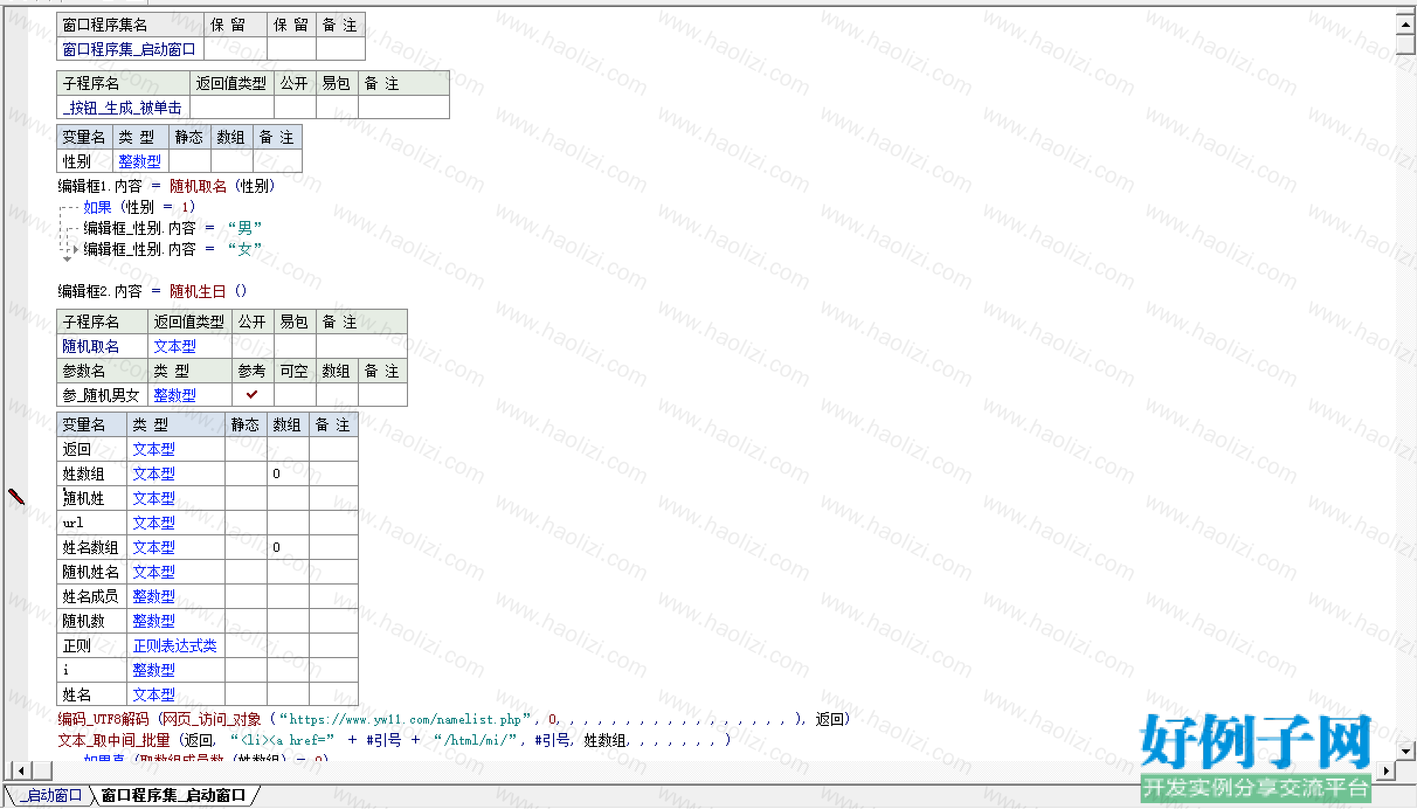Click the horizontal scrollbar left arrow
Image resolution: width=1417 pixels, height=809 pixels.
(22, 771)
